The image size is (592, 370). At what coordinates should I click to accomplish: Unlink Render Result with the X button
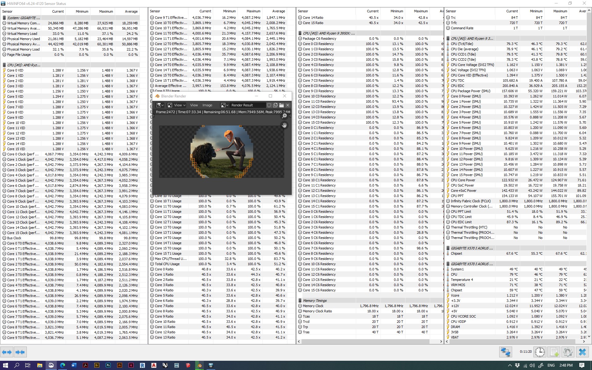[288, 105]
